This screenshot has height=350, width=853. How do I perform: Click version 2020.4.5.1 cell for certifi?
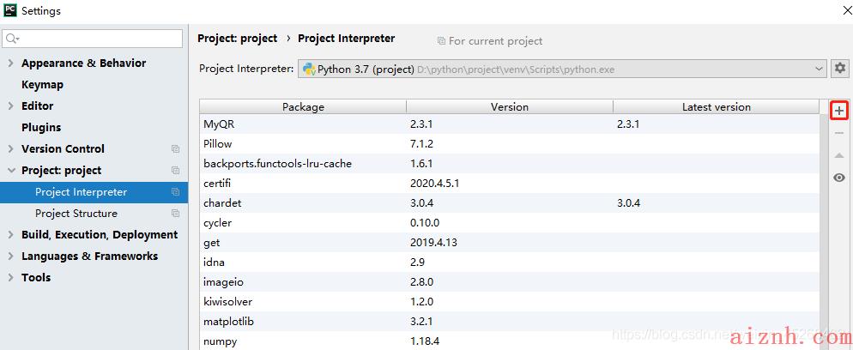click(x=435, y=184)
